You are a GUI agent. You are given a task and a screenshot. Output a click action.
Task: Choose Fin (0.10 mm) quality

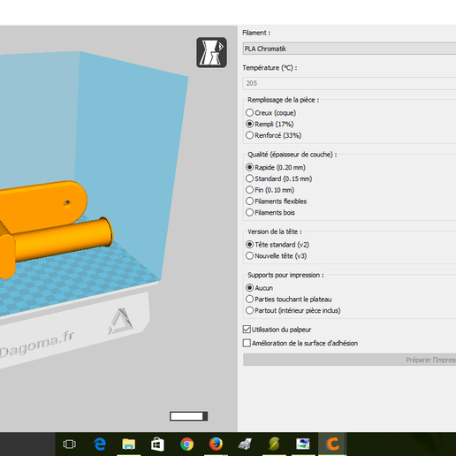pyautogui.click(x=270, y=190)
